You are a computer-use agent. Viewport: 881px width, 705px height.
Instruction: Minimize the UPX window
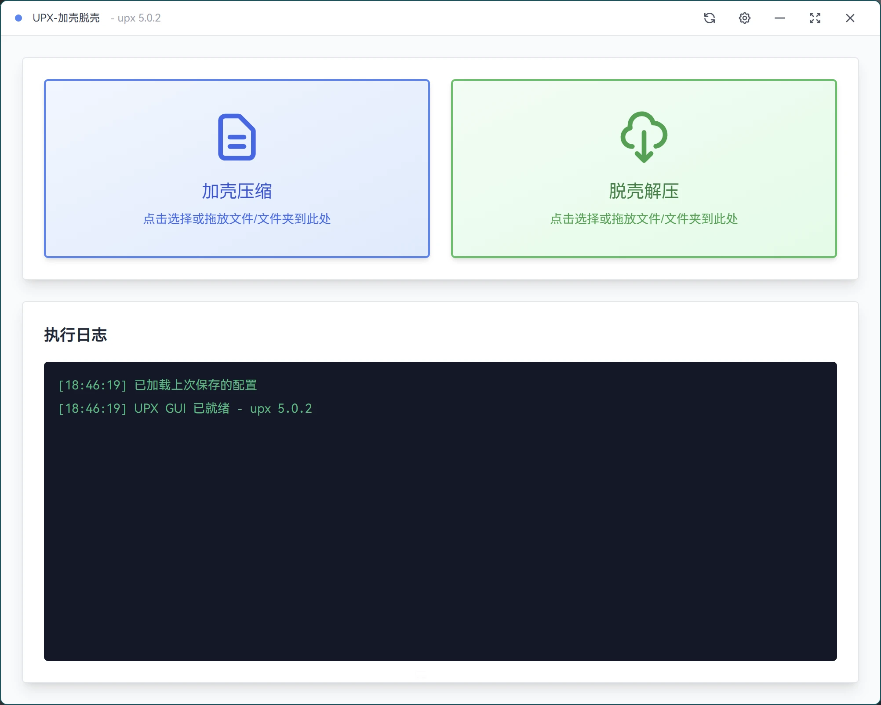point(779,18)
